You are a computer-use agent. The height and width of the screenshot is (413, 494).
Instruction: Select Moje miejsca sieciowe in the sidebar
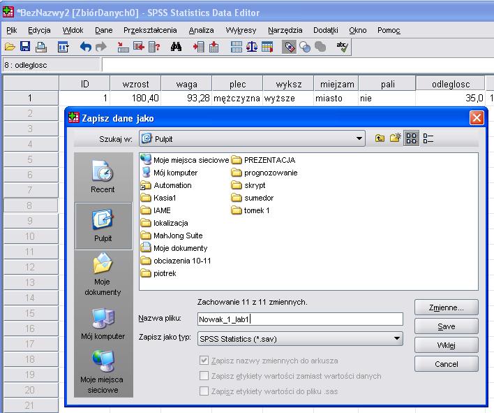103,372
